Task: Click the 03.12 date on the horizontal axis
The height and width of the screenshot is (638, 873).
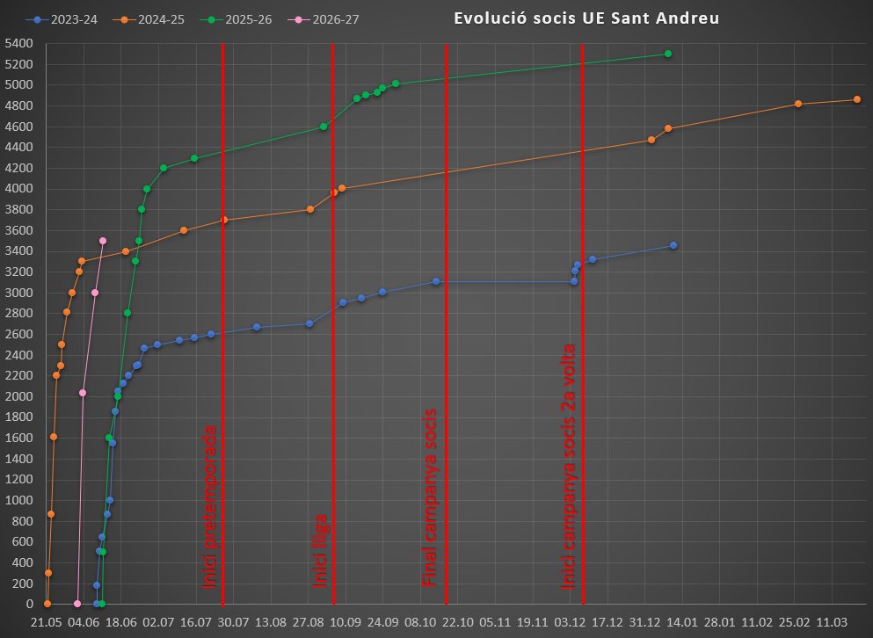Action: point(570,622)
